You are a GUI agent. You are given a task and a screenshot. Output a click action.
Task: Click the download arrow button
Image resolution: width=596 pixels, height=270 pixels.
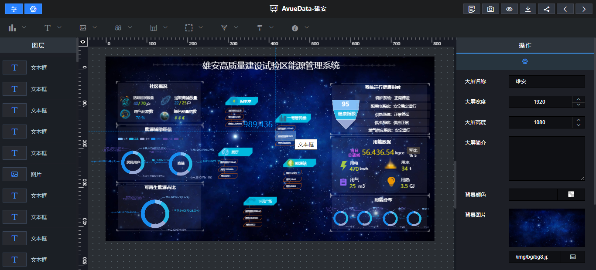(528, 9)
